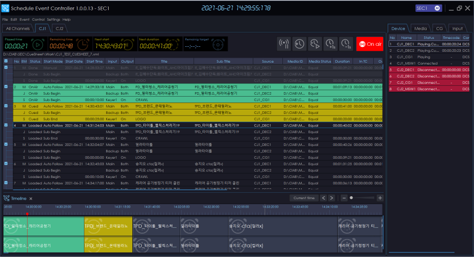Zoom out timeline with minus button
Viewport: 474px width, 257px height.
tap(344, 198)
